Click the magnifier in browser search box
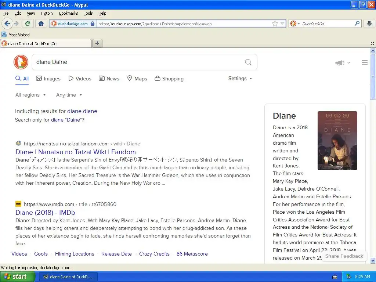This screenshot has height=282, width=376. point(357,23)
